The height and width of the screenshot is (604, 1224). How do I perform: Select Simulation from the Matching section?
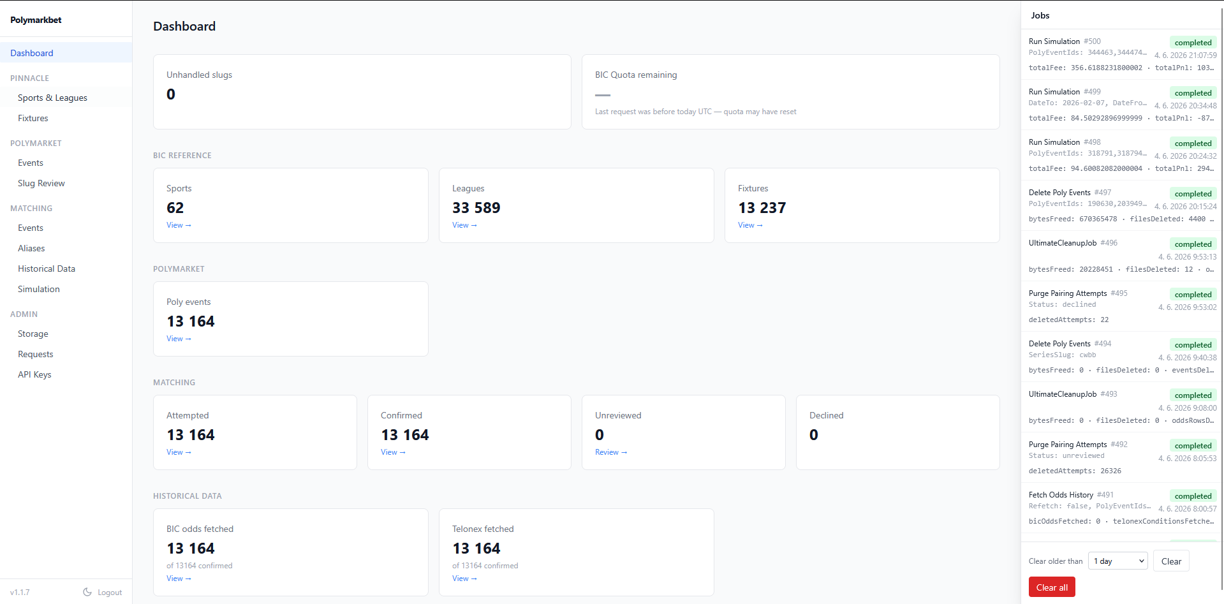39,289
